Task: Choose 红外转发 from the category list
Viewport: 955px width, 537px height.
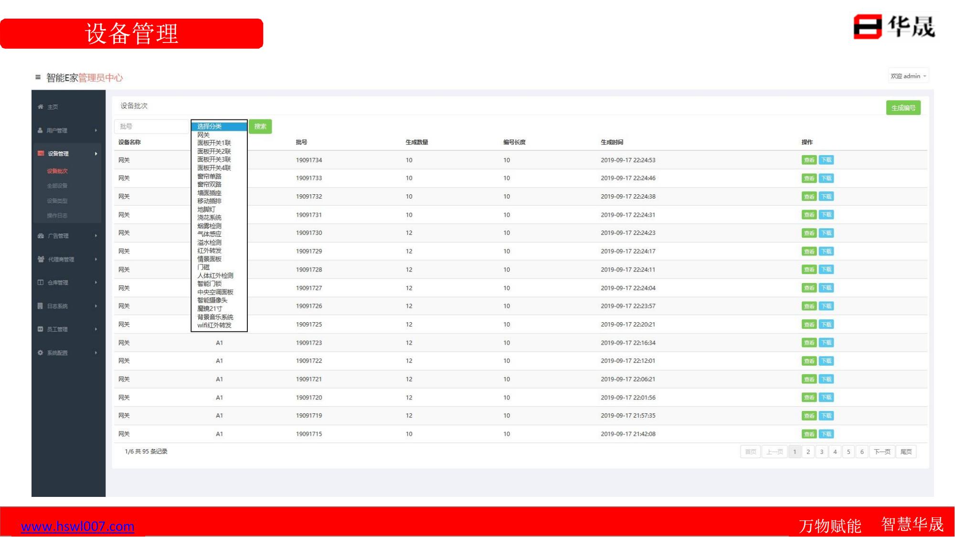Action: [x=209, y=251]
